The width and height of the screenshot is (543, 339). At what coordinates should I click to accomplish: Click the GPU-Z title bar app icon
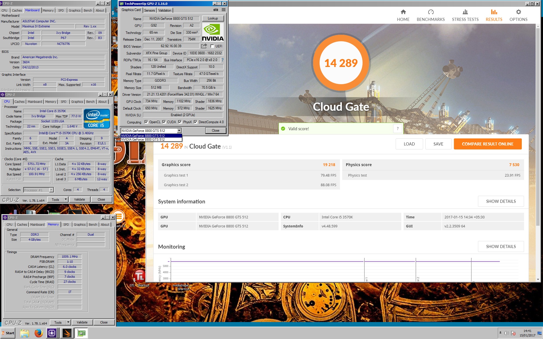point(122,3)
